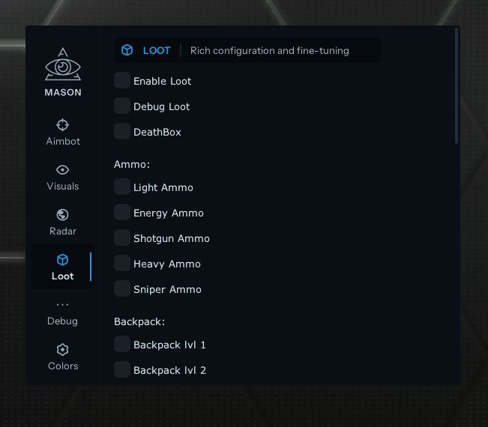Open the Radar globe icon
Viewport: 488px width, 427px height.
click(62, 214)
